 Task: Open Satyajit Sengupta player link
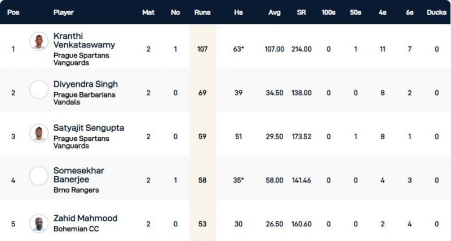pos(89,128)
